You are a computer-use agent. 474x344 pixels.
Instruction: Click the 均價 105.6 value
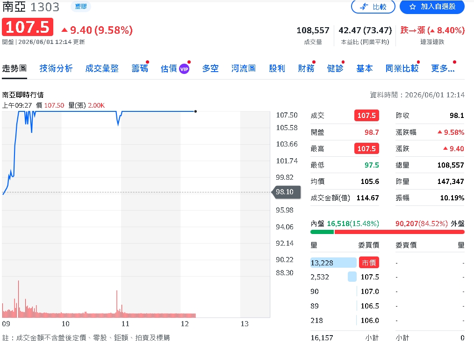370,181
